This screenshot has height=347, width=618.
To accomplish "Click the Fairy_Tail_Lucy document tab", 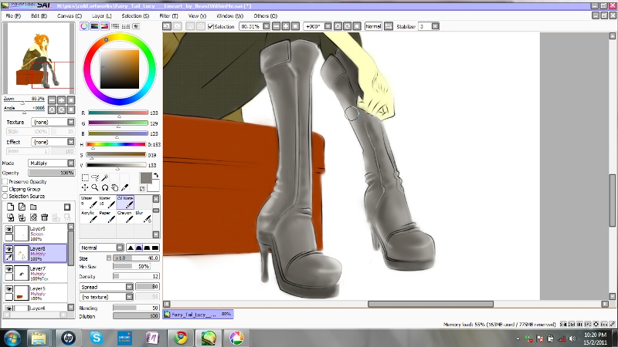I will pyautogui.click(x=198, y=314).
